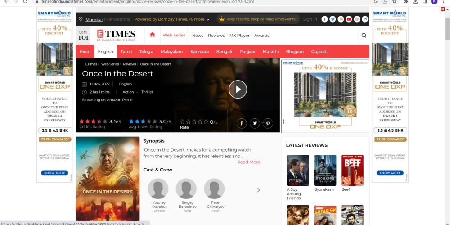Select the English language tab
This screenshot has height=225, width=450.
106,52
